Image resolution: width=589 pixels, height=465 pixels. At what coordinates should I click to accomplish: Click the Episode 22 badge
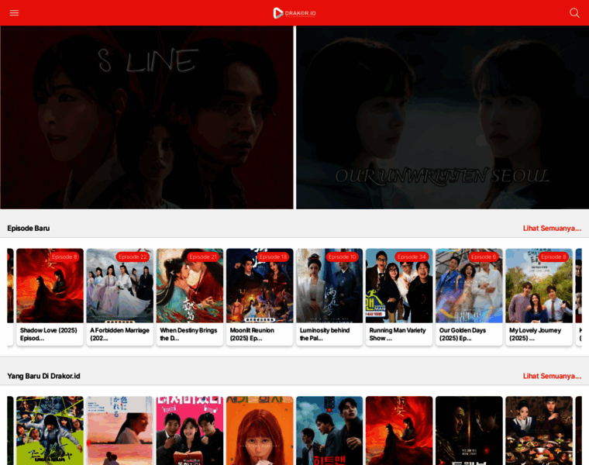(133, 257)
